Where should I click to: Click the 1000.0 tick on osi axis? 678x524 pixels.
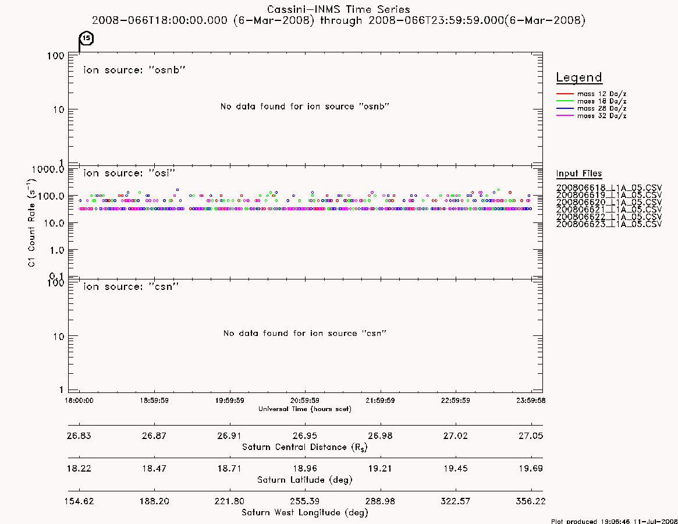pyautogui.click(x=48, y=169)
